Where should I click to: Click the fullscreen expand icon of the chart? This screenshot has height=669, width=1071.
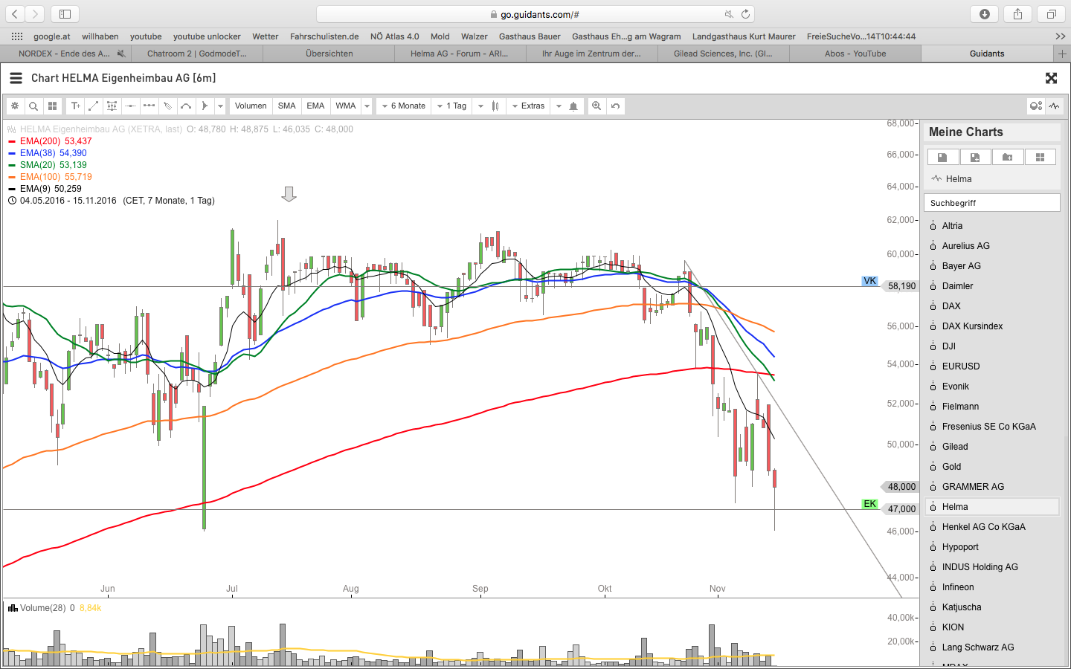point(1051,78)
